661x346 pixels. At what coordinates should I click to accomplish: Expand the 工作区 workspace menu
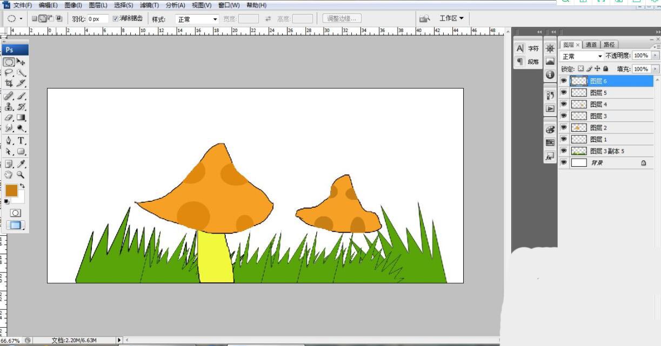click(451, 18)
